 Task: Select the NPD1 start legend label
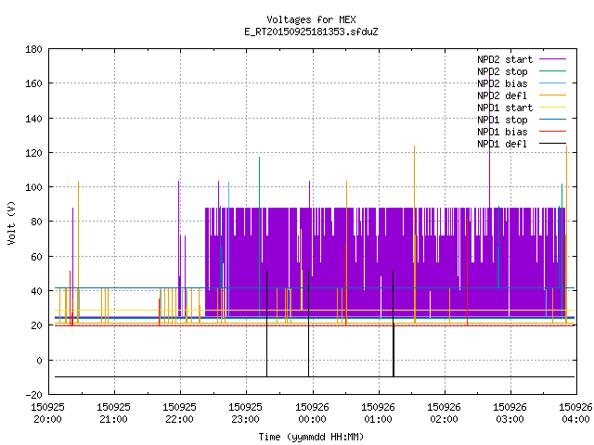(x=505, y=108)
